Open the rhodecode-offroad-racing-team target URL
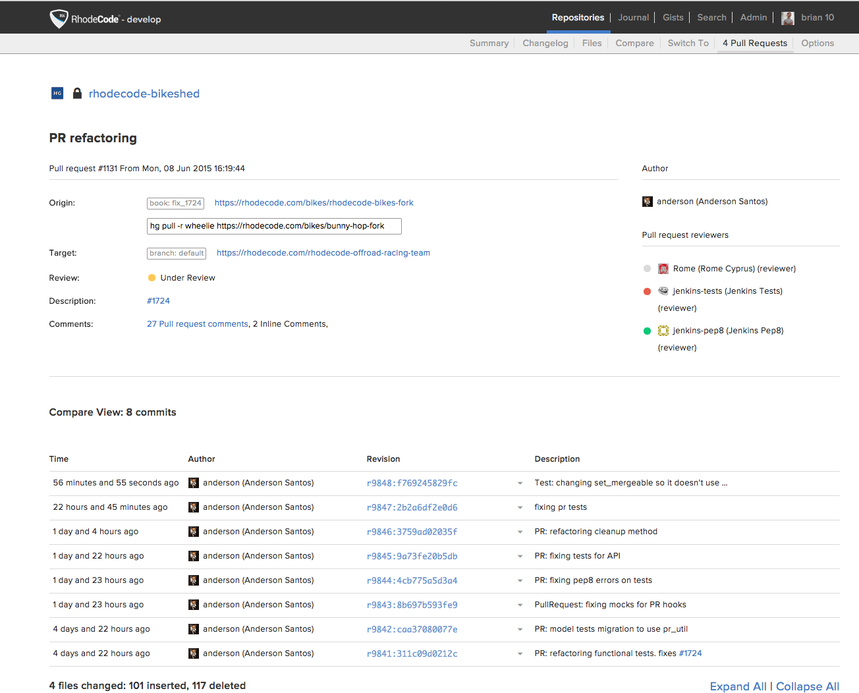The width and height of the screenshot is (859, 693). click(x=323, y=253)
